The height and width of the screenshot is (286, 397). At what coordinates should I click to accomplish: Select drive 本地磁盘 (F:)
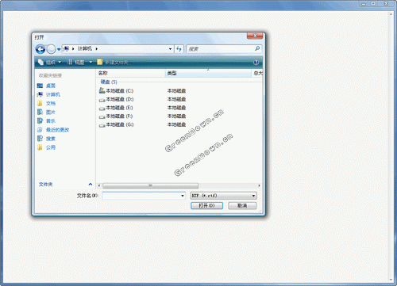click(116, 116)
